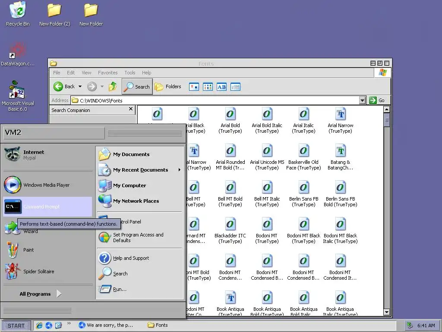Select Baskerville Old Face font
This screenshot has height=332, width=442.
303,157
